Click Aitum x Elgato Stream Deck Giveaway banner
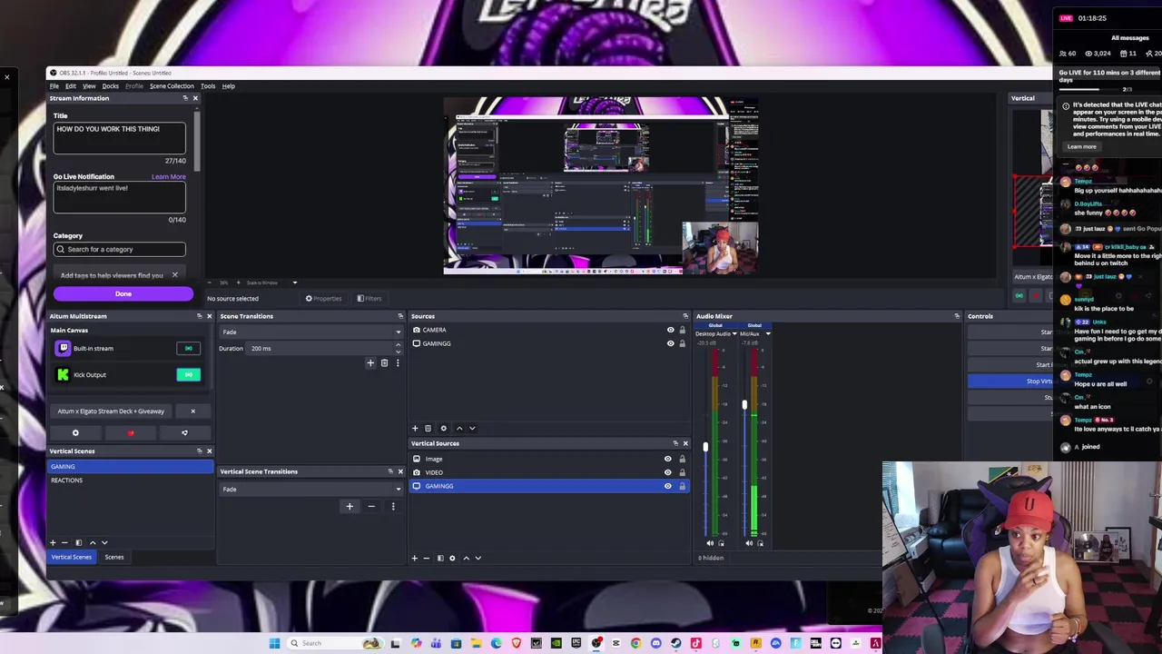 (x=111, y=411)
